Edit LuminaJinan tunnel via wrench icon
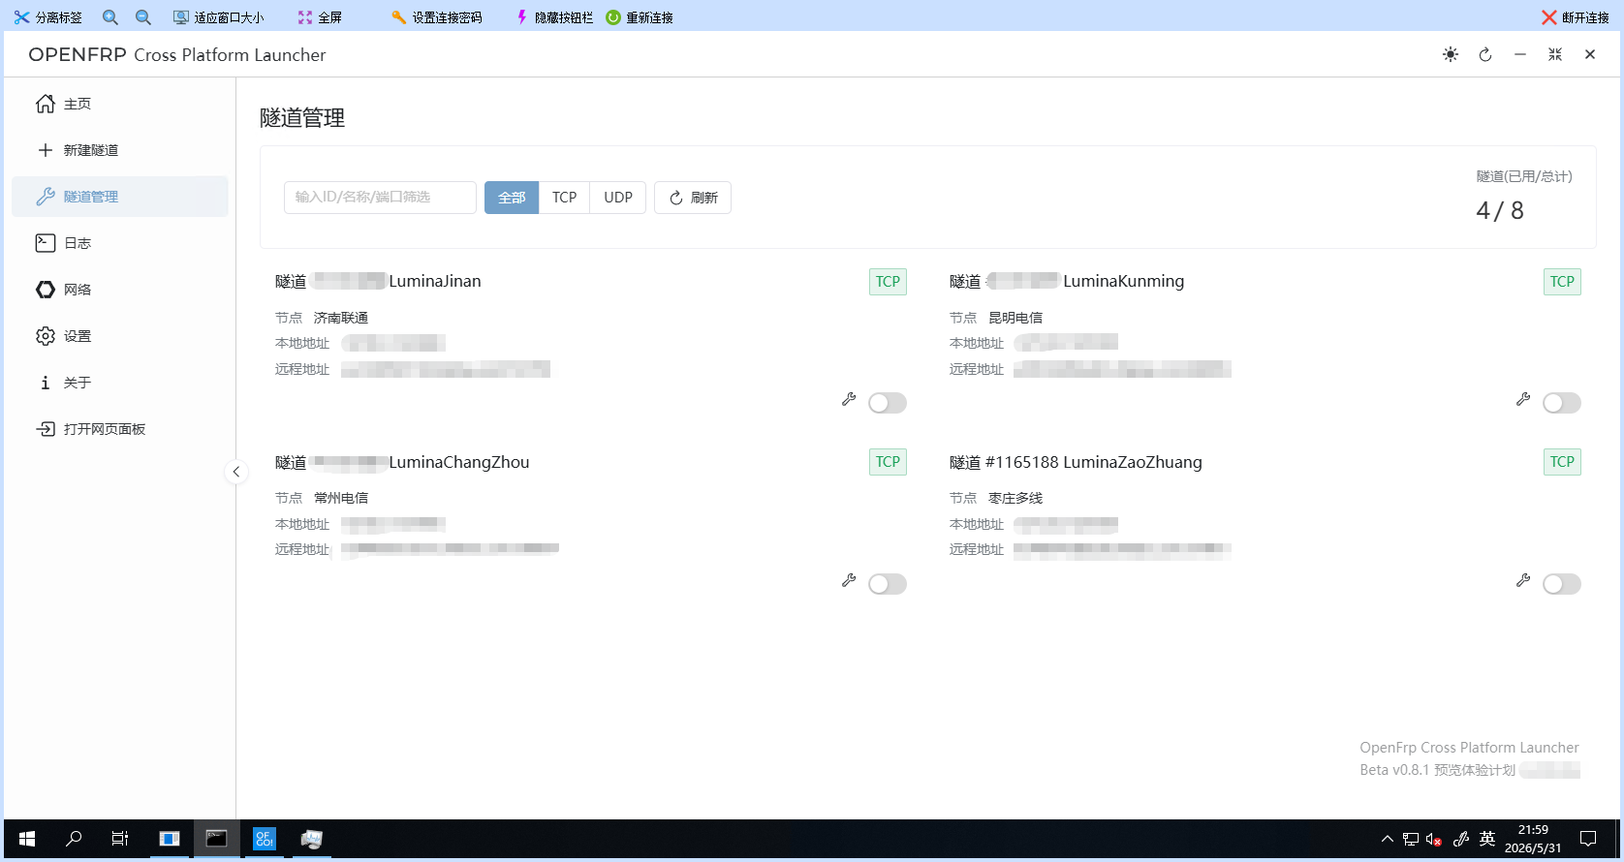 (849, 399)
